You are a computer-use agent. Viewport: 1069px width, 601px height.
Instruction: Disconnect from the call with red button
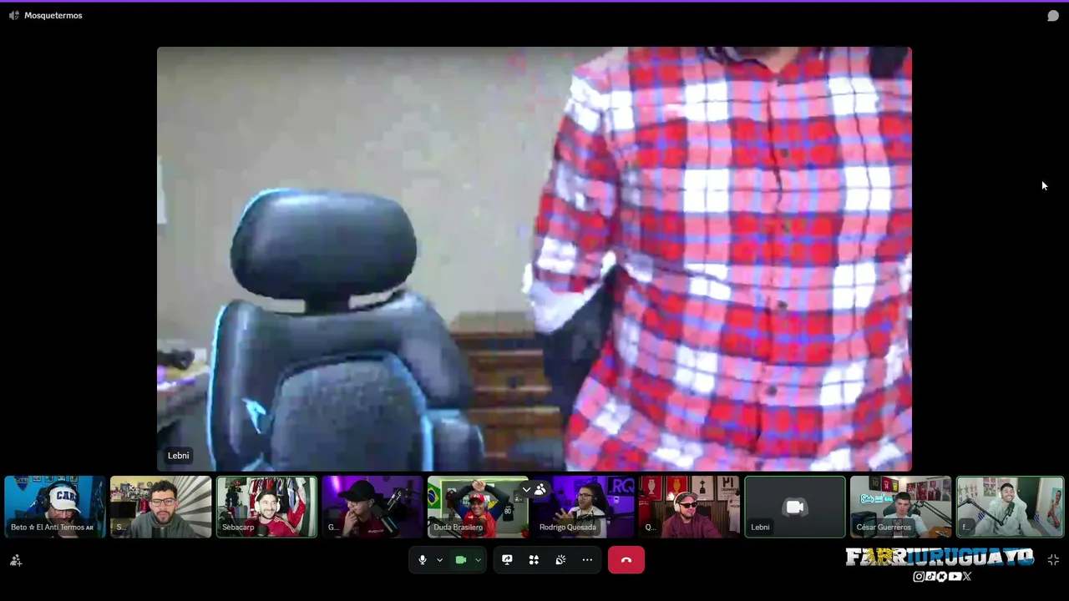pyautogui.click(x=626, y=560)
